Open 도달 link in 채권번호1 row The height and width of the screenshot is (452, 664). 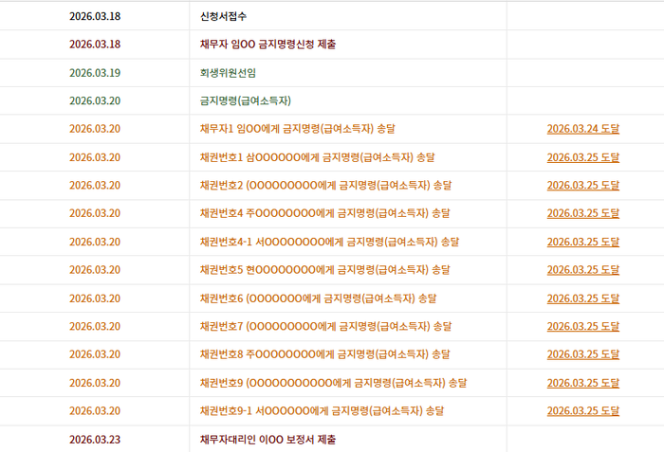582,157
